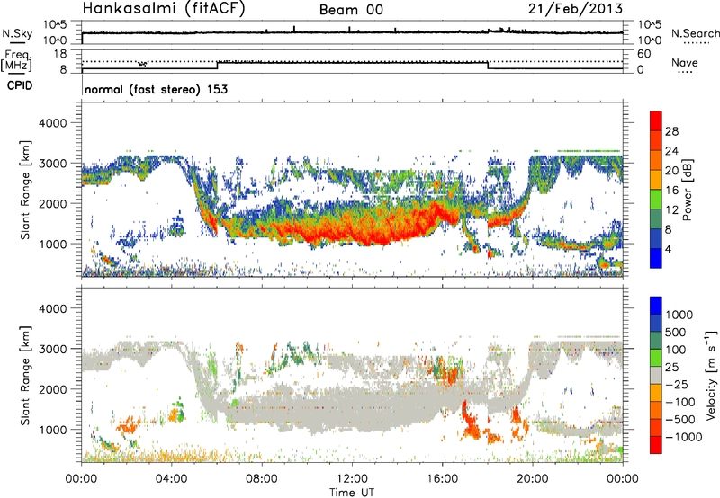Click '3000' tick on the velocity panel axis
This screenshot has width=720, height=498.
[52, 349]
